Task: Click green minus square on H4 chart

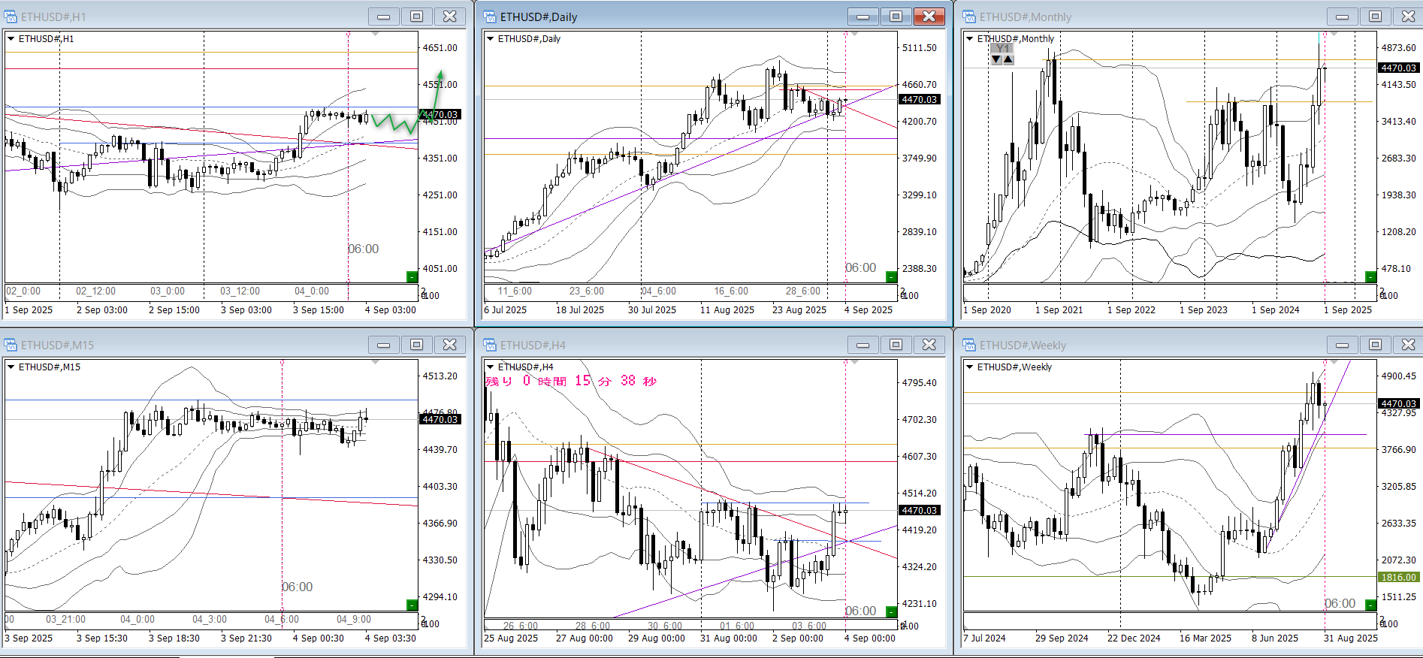Action: pos(891,611)
